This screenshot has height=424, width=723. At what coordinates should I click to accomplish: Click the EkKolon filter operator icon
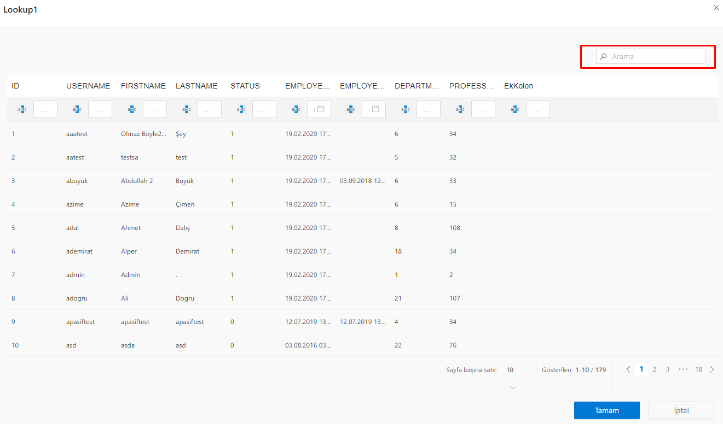(514, 109)
